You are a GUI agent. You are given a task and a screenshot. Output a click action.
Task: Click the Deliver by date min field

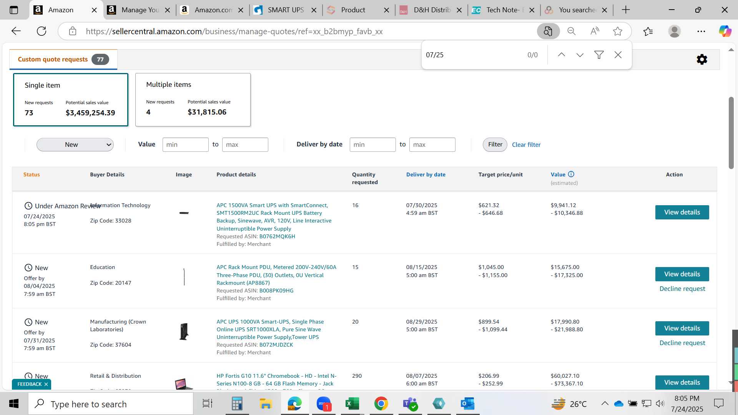click(x=372, y=144)
